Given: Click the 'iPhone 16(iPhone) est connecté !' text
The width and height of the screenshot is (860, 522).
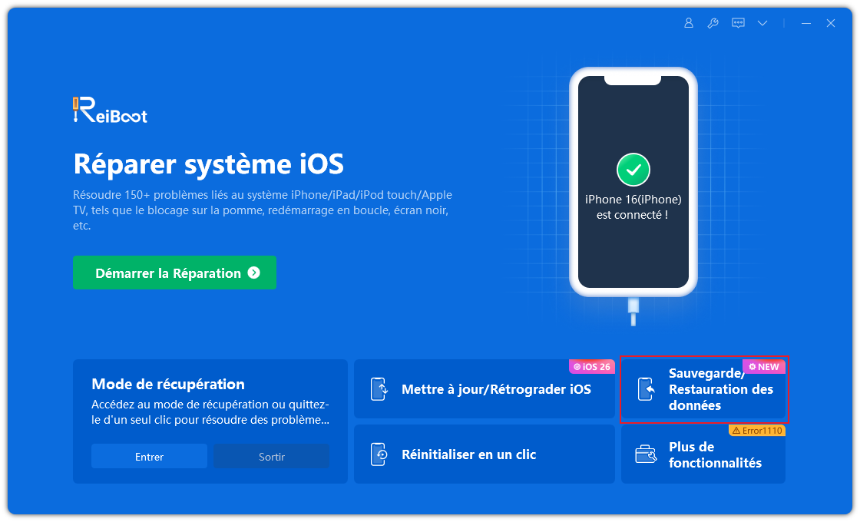Looking at the screenshot, I should tap(633, 207).
